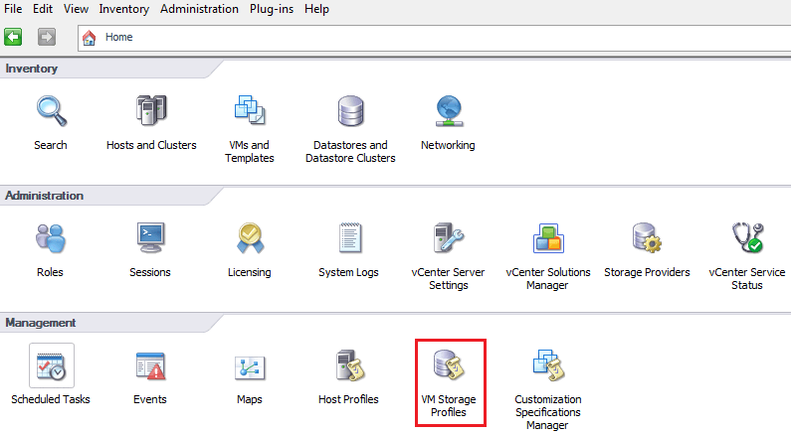Open the Sessions monitor icon
Image resolution: width=793 pixels, height=434 pixels.
(150, 237)
